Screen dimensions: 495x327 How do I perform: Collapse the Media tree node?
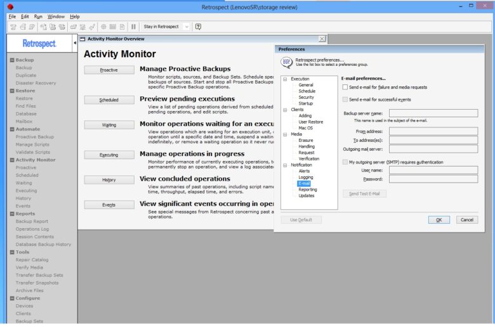(x=285, y=134)
